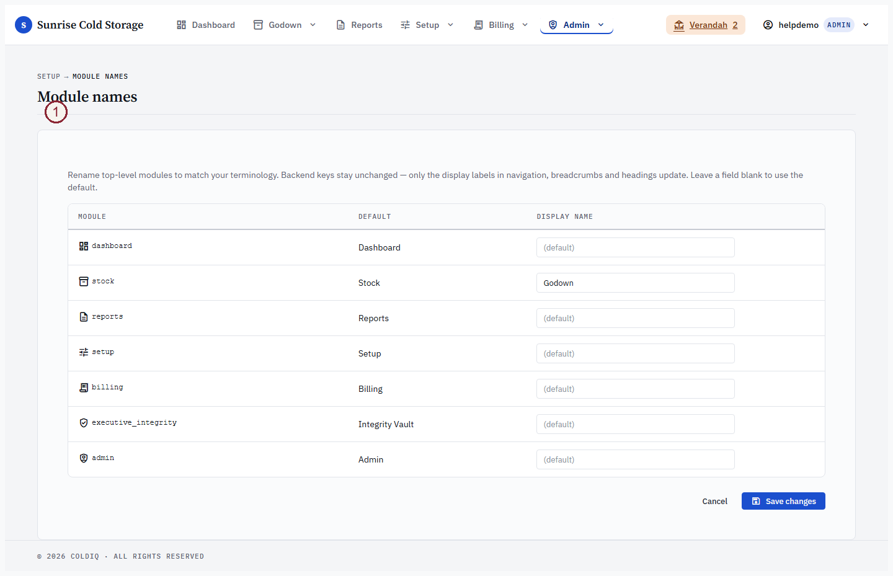Image resolution: width=893 pixels, height=576 pixels.
Task: Click the admin row shield icon
Action: (84, 458)
